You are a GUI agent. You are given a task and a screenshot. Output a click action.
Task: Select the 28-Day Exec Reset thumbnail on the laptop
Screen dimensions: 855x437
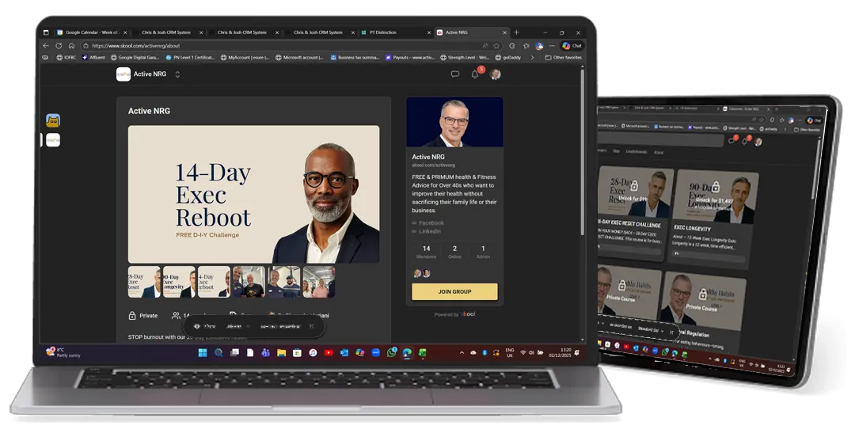[x=144, y=282]
